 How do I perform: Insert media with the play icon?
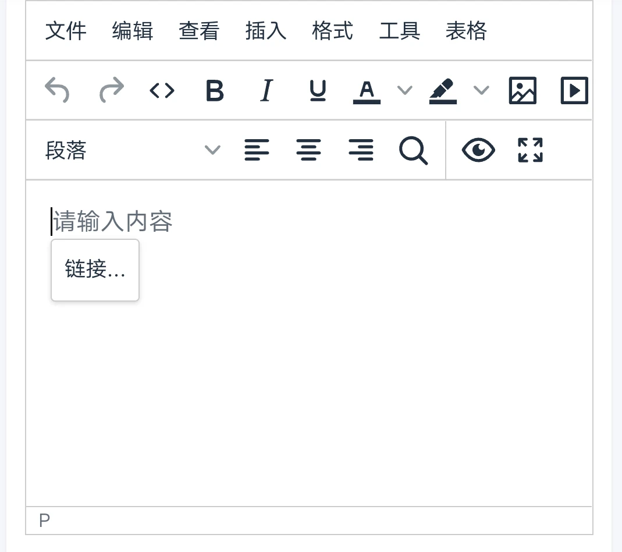574,90
